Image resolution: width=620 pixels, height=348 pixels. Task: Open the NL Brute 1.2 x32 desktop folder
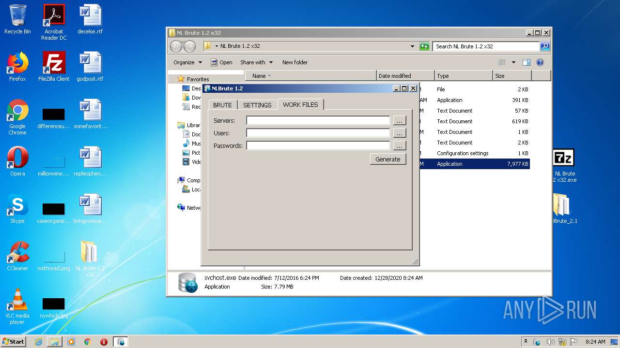[90, 259]
